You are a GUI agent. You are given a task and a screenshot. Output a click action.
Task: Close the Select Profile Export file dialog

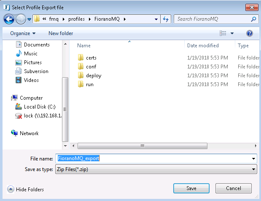click(x=252, y=8)
